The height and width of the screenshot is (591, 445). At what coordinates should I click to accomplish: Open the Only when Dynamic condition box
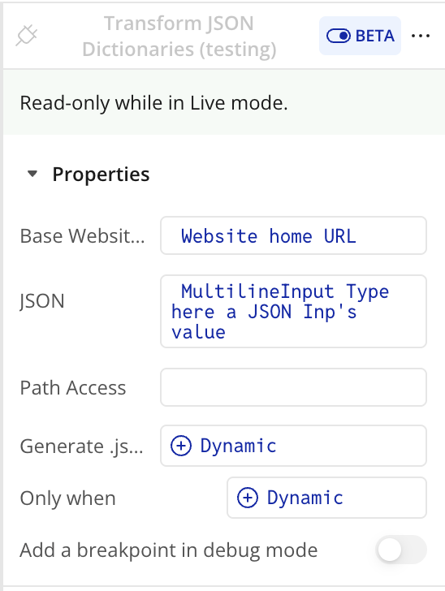click(326, 498)
